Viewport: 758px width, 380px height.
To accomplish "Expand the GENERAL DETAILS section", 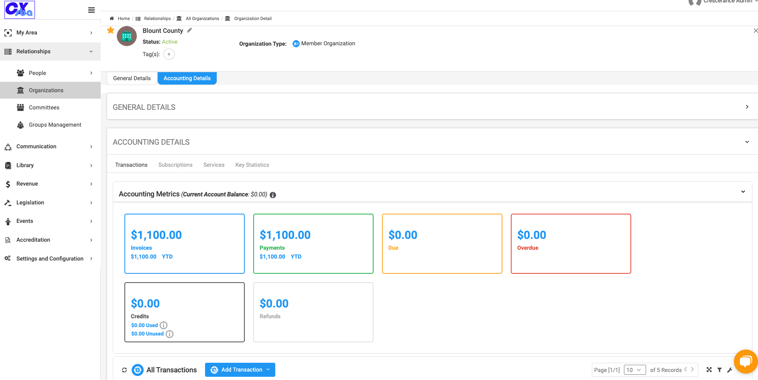I will (x=747, y=107).
